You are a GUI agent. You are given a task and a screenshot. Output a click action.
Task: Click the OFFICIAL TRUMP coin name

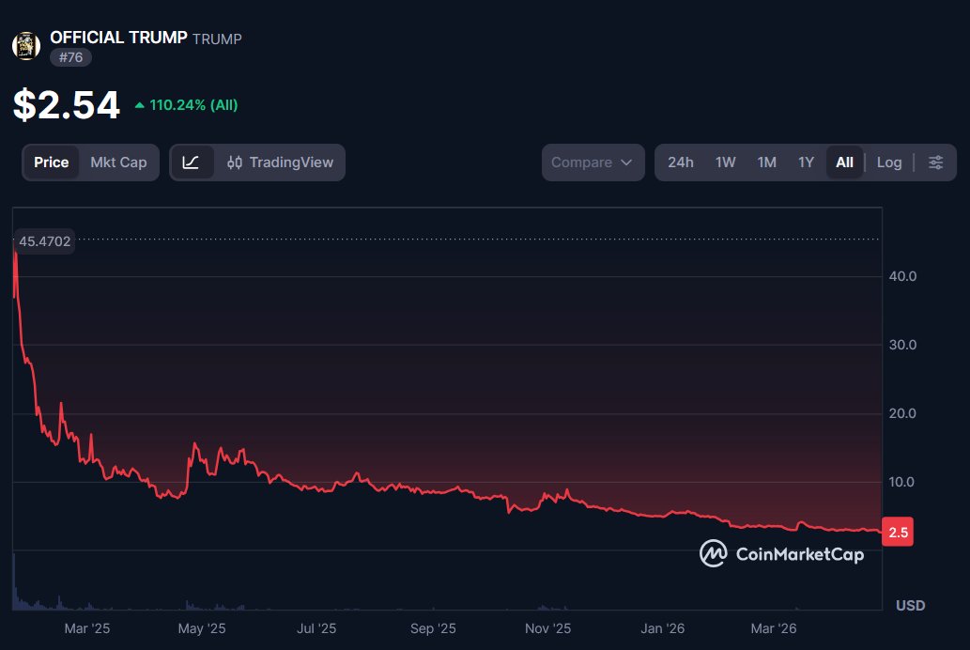(x=118, y=38)
